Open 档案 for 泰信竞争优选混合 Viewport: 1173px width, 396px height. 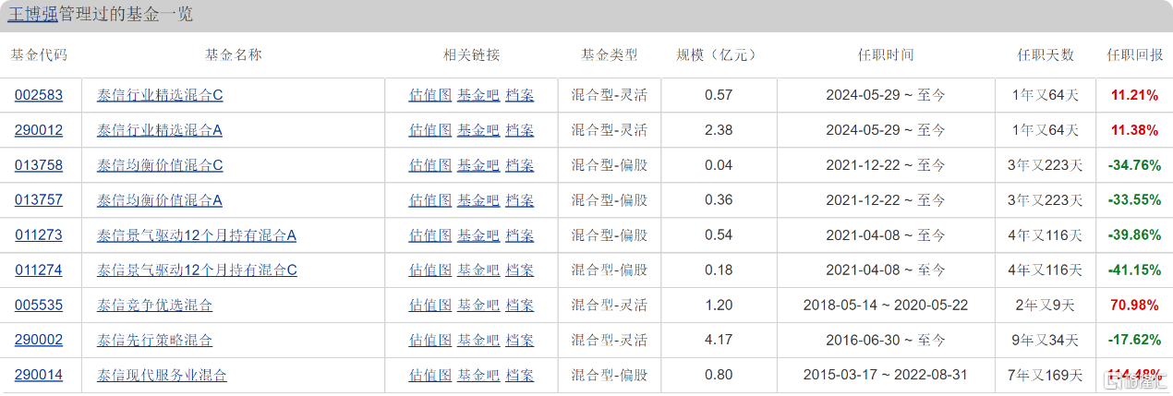point(520,306)
